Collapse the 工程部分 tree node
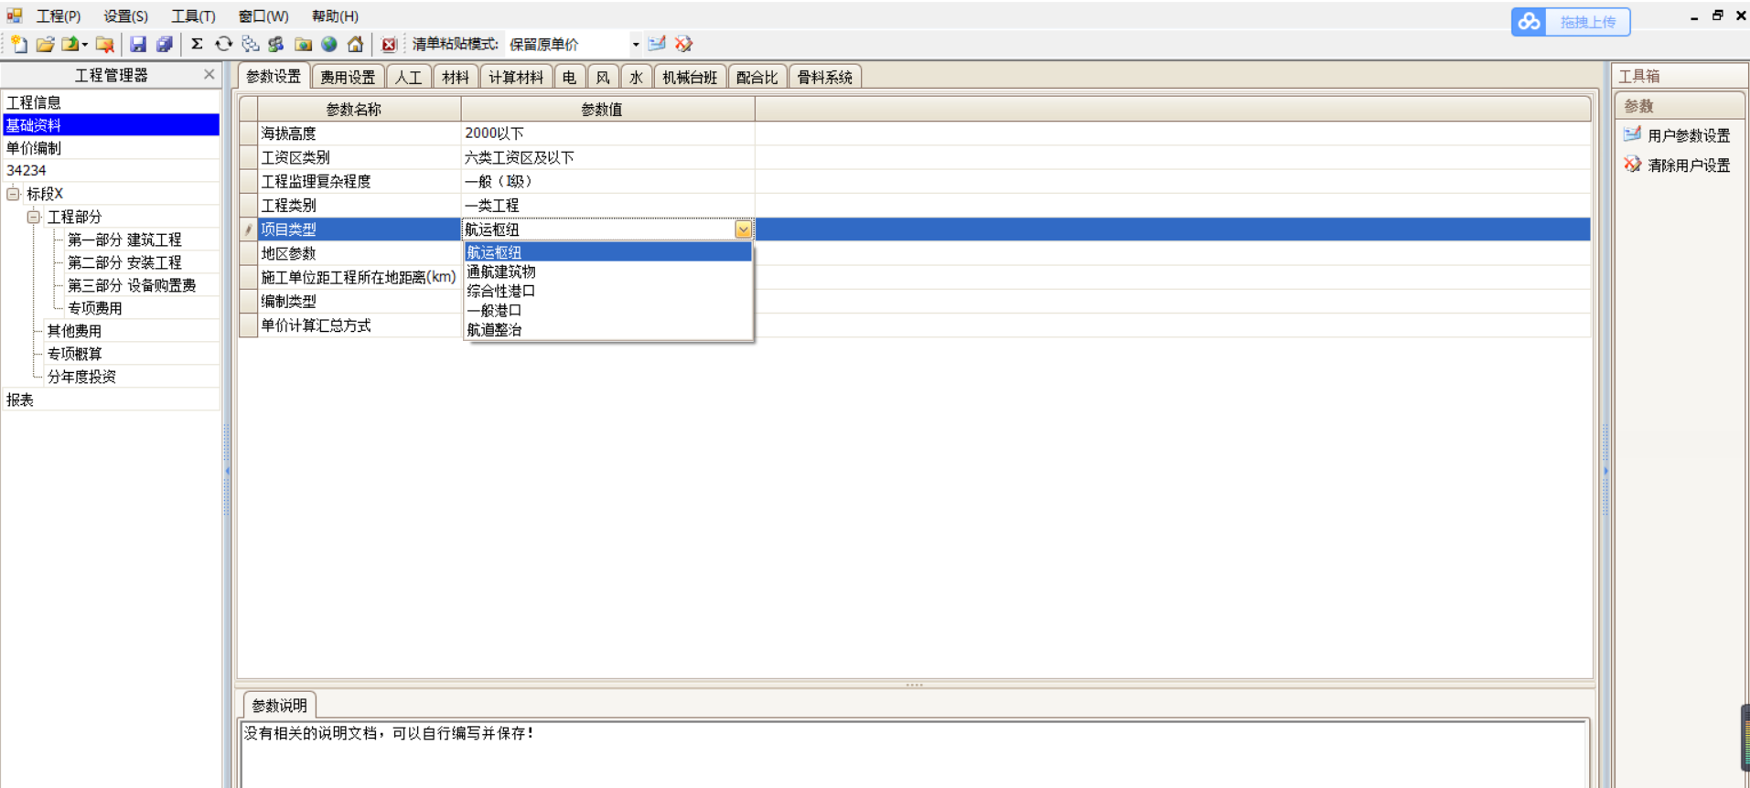Image resolution: width=1750 pixels, height=788 pixels. [34, 217]
